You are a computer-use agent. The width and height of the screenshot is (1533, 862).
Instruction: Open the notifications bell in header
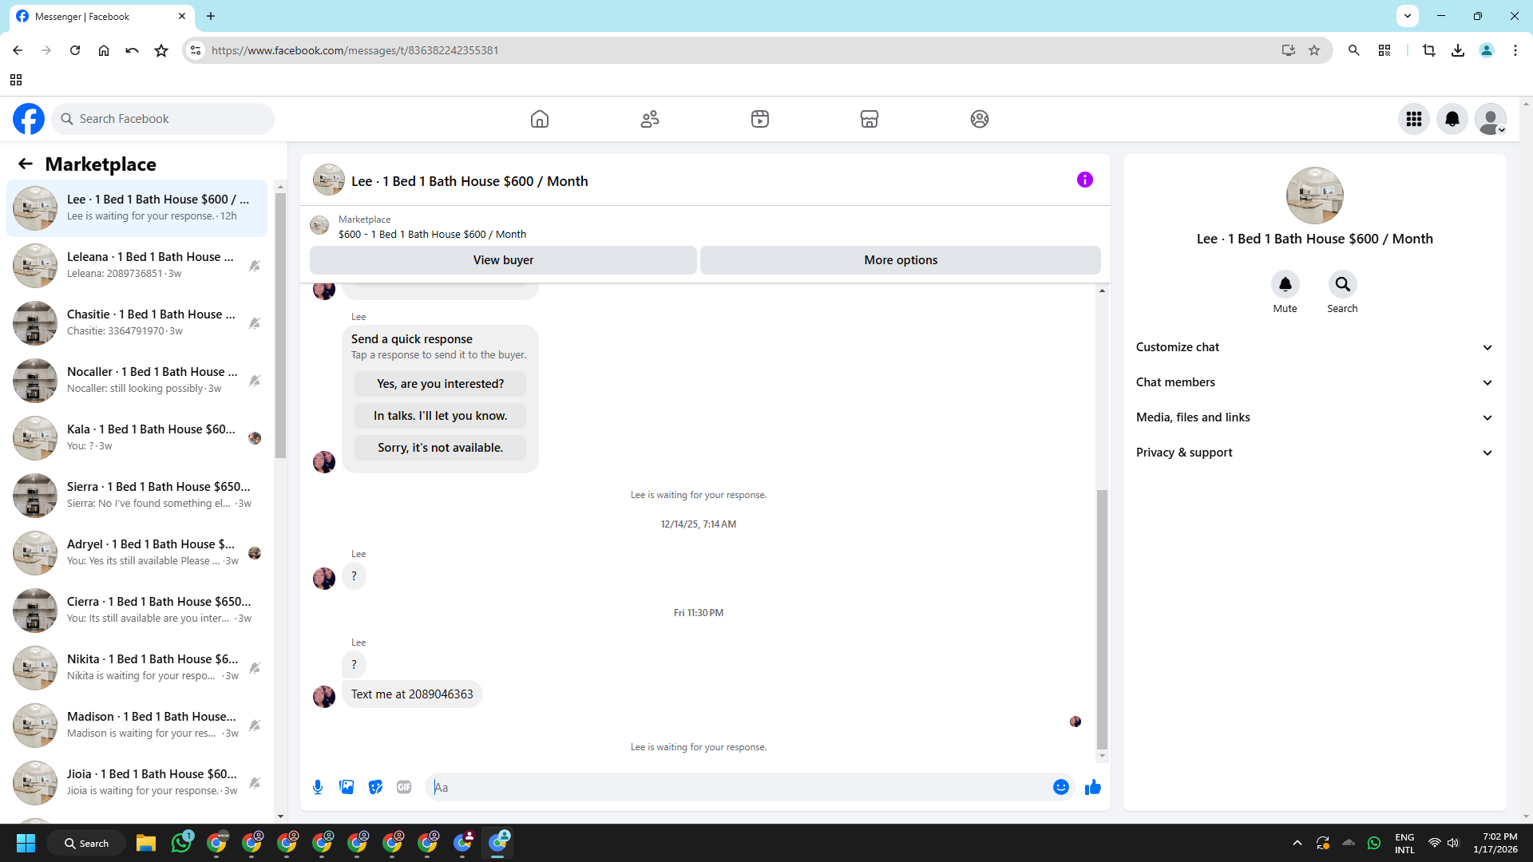[1452, 119]
